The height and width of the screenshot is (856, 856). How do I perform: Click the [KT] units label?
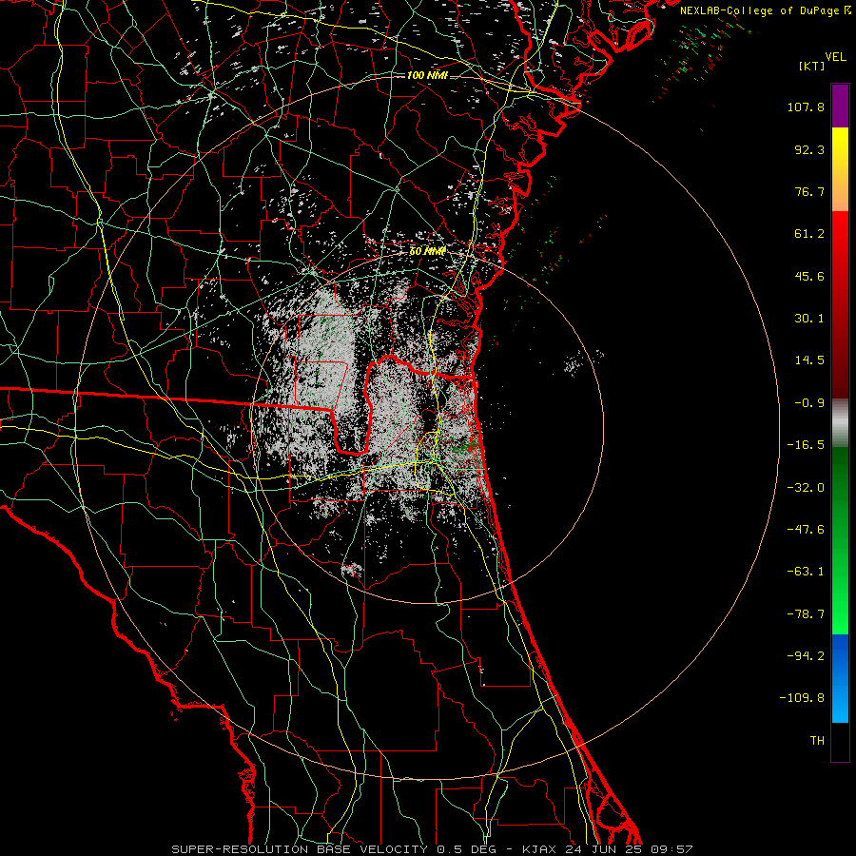pyautogui.click(x=812, y=66)
